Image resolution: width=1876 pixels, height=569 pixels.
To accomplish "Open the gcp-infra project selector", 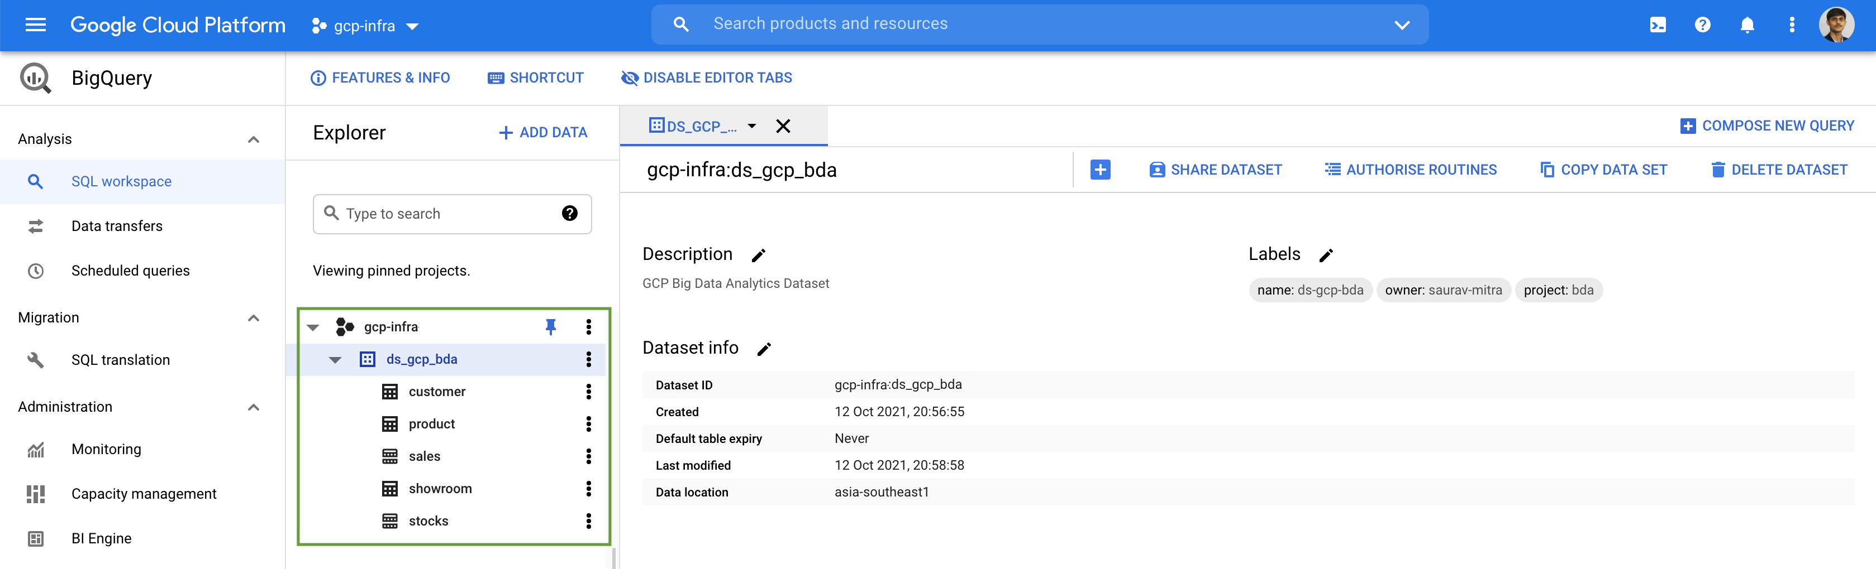I will tap(365, 26).
